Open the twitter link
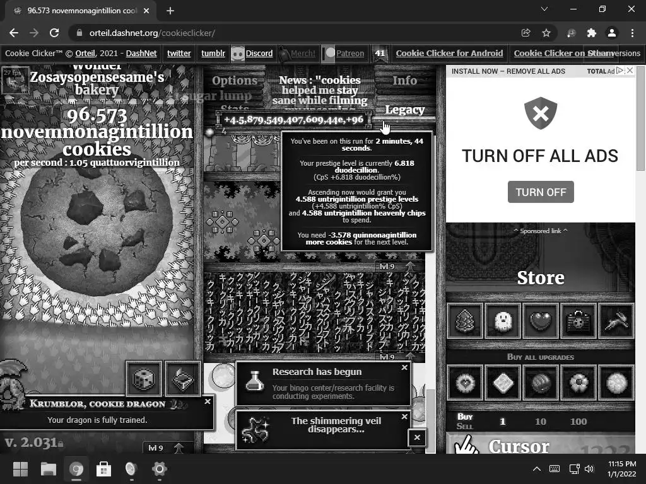646x484 pixels. [179, 53]
